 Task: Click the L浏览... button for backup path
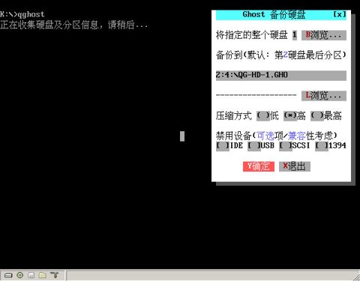click(x=324, y=96)
